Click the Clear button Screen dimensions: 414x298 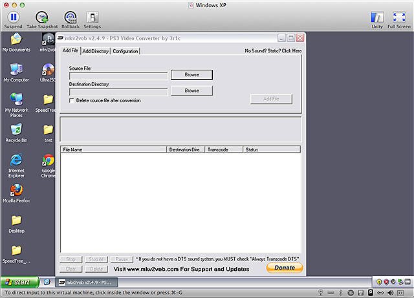(71, 269)
